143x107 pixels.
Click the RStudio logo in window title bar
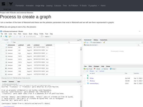1,31
